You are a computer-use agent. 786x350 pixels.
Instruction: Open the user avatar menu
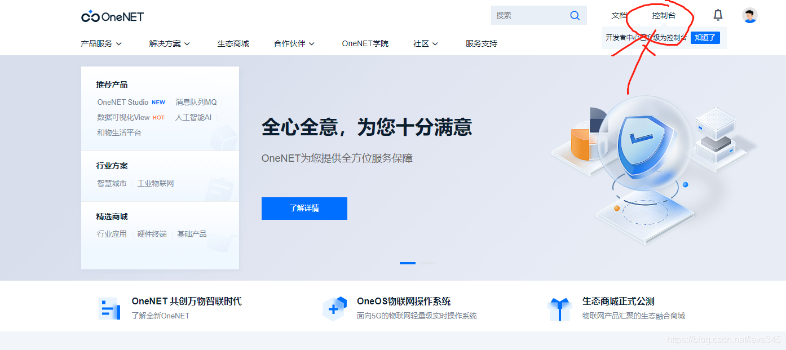[749, 15]
